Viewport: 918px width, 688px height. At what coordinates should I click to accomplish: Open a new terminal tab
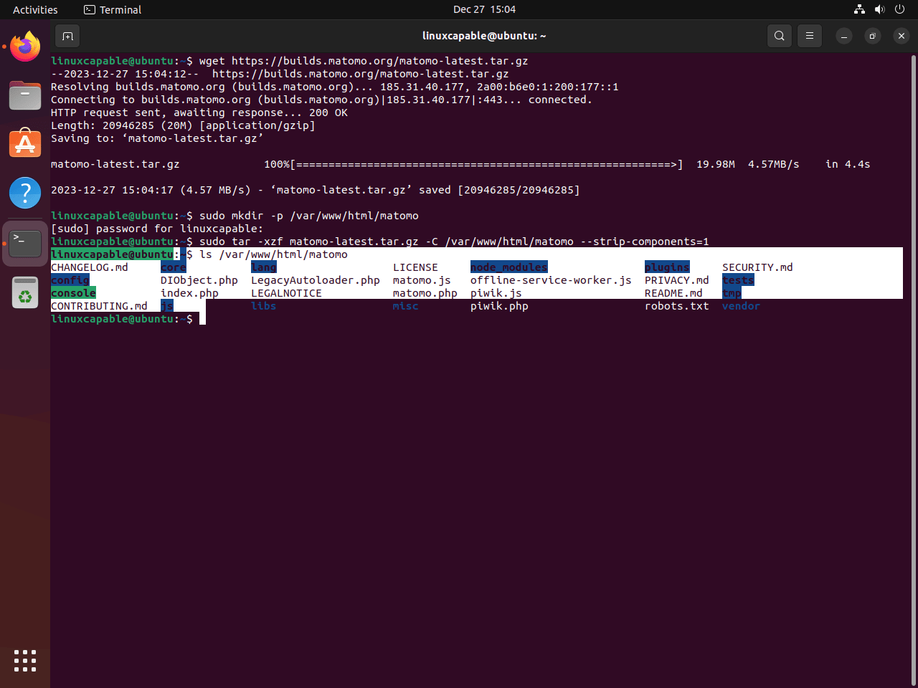click(x=67, y=36)
